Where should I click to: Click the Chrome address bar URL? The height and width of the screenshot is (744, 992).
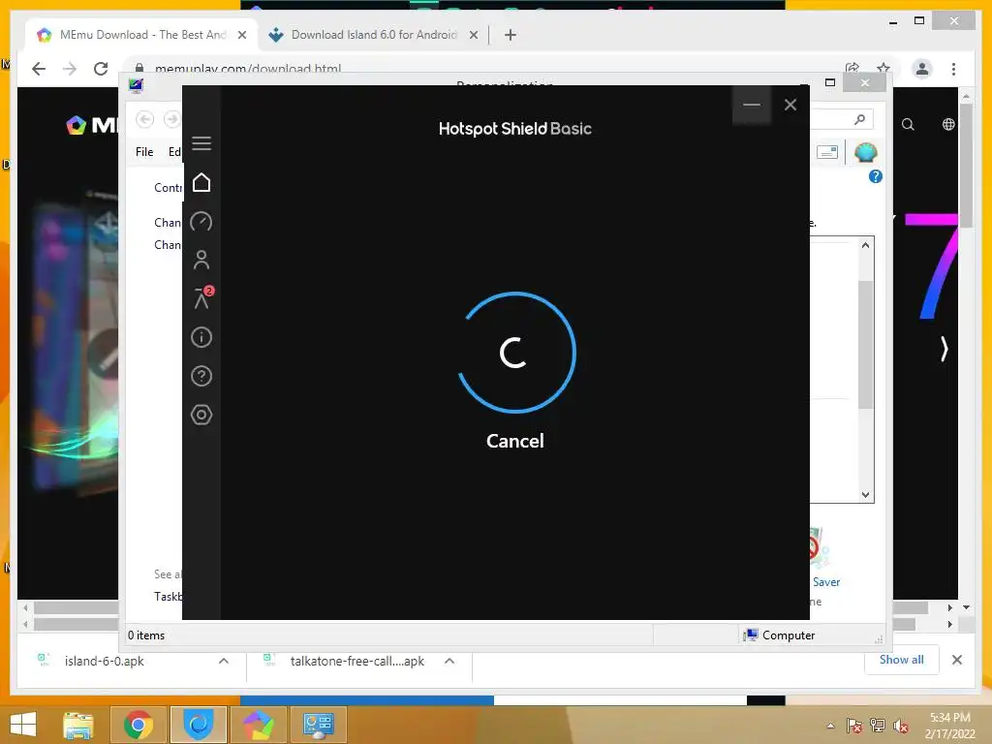[247, 69]
